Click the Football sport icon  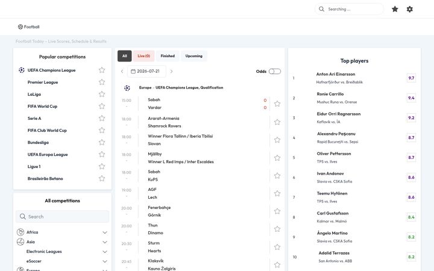(20, 27)
